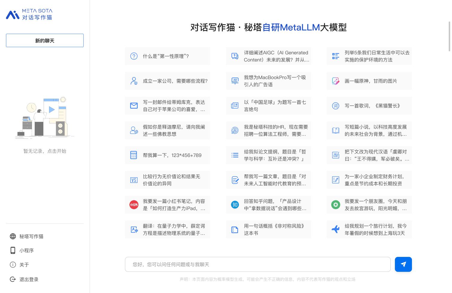Image resolution: width=452 pixels, height=293 pixels.
Task: Click the Xiaohongshu red logo icon
Action: coord(134,205)
